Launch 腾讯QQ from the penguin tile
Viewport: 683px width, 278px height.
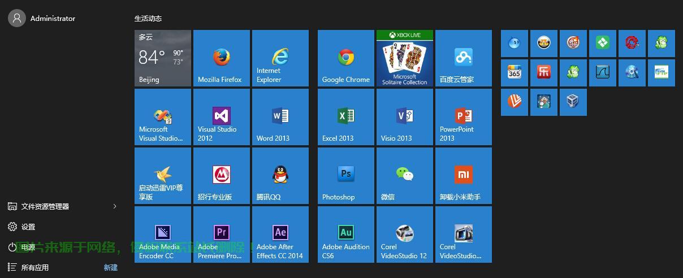[280, 176]
